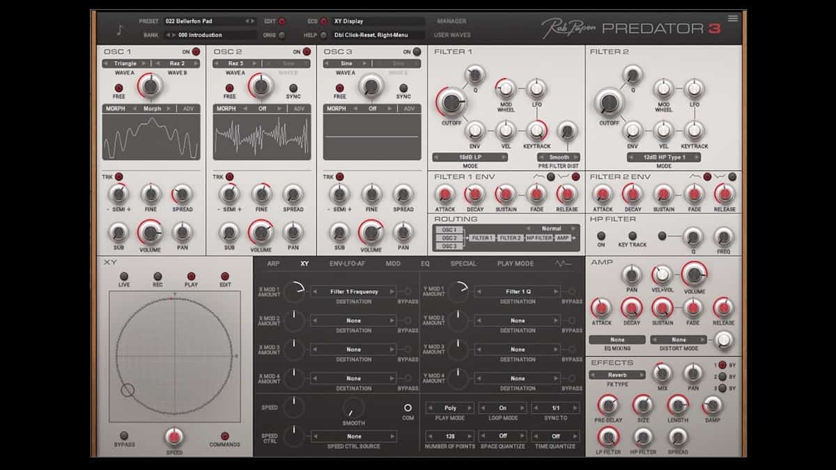The height and width of the screenshot is (470, 836).
Task: Click the XY pad cursor circle
Action: (127, 390)
